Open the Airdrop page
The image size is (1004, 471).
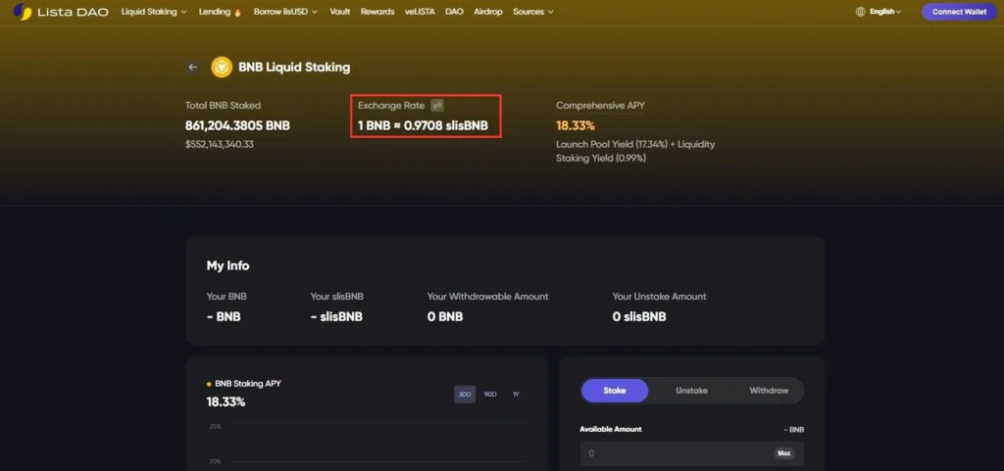(488, 12)
